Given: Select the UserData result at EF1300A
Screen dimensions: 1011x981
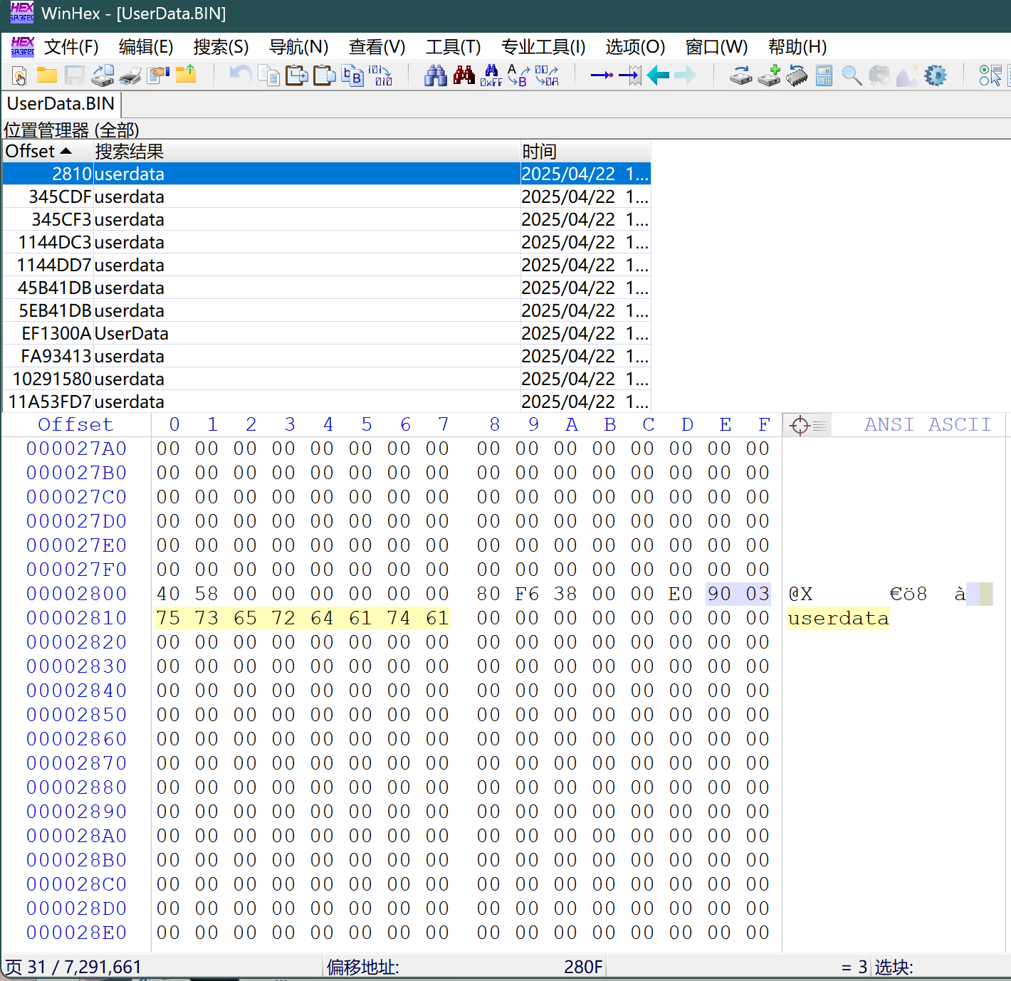Looking at the screenshot, I should [326, 333].
